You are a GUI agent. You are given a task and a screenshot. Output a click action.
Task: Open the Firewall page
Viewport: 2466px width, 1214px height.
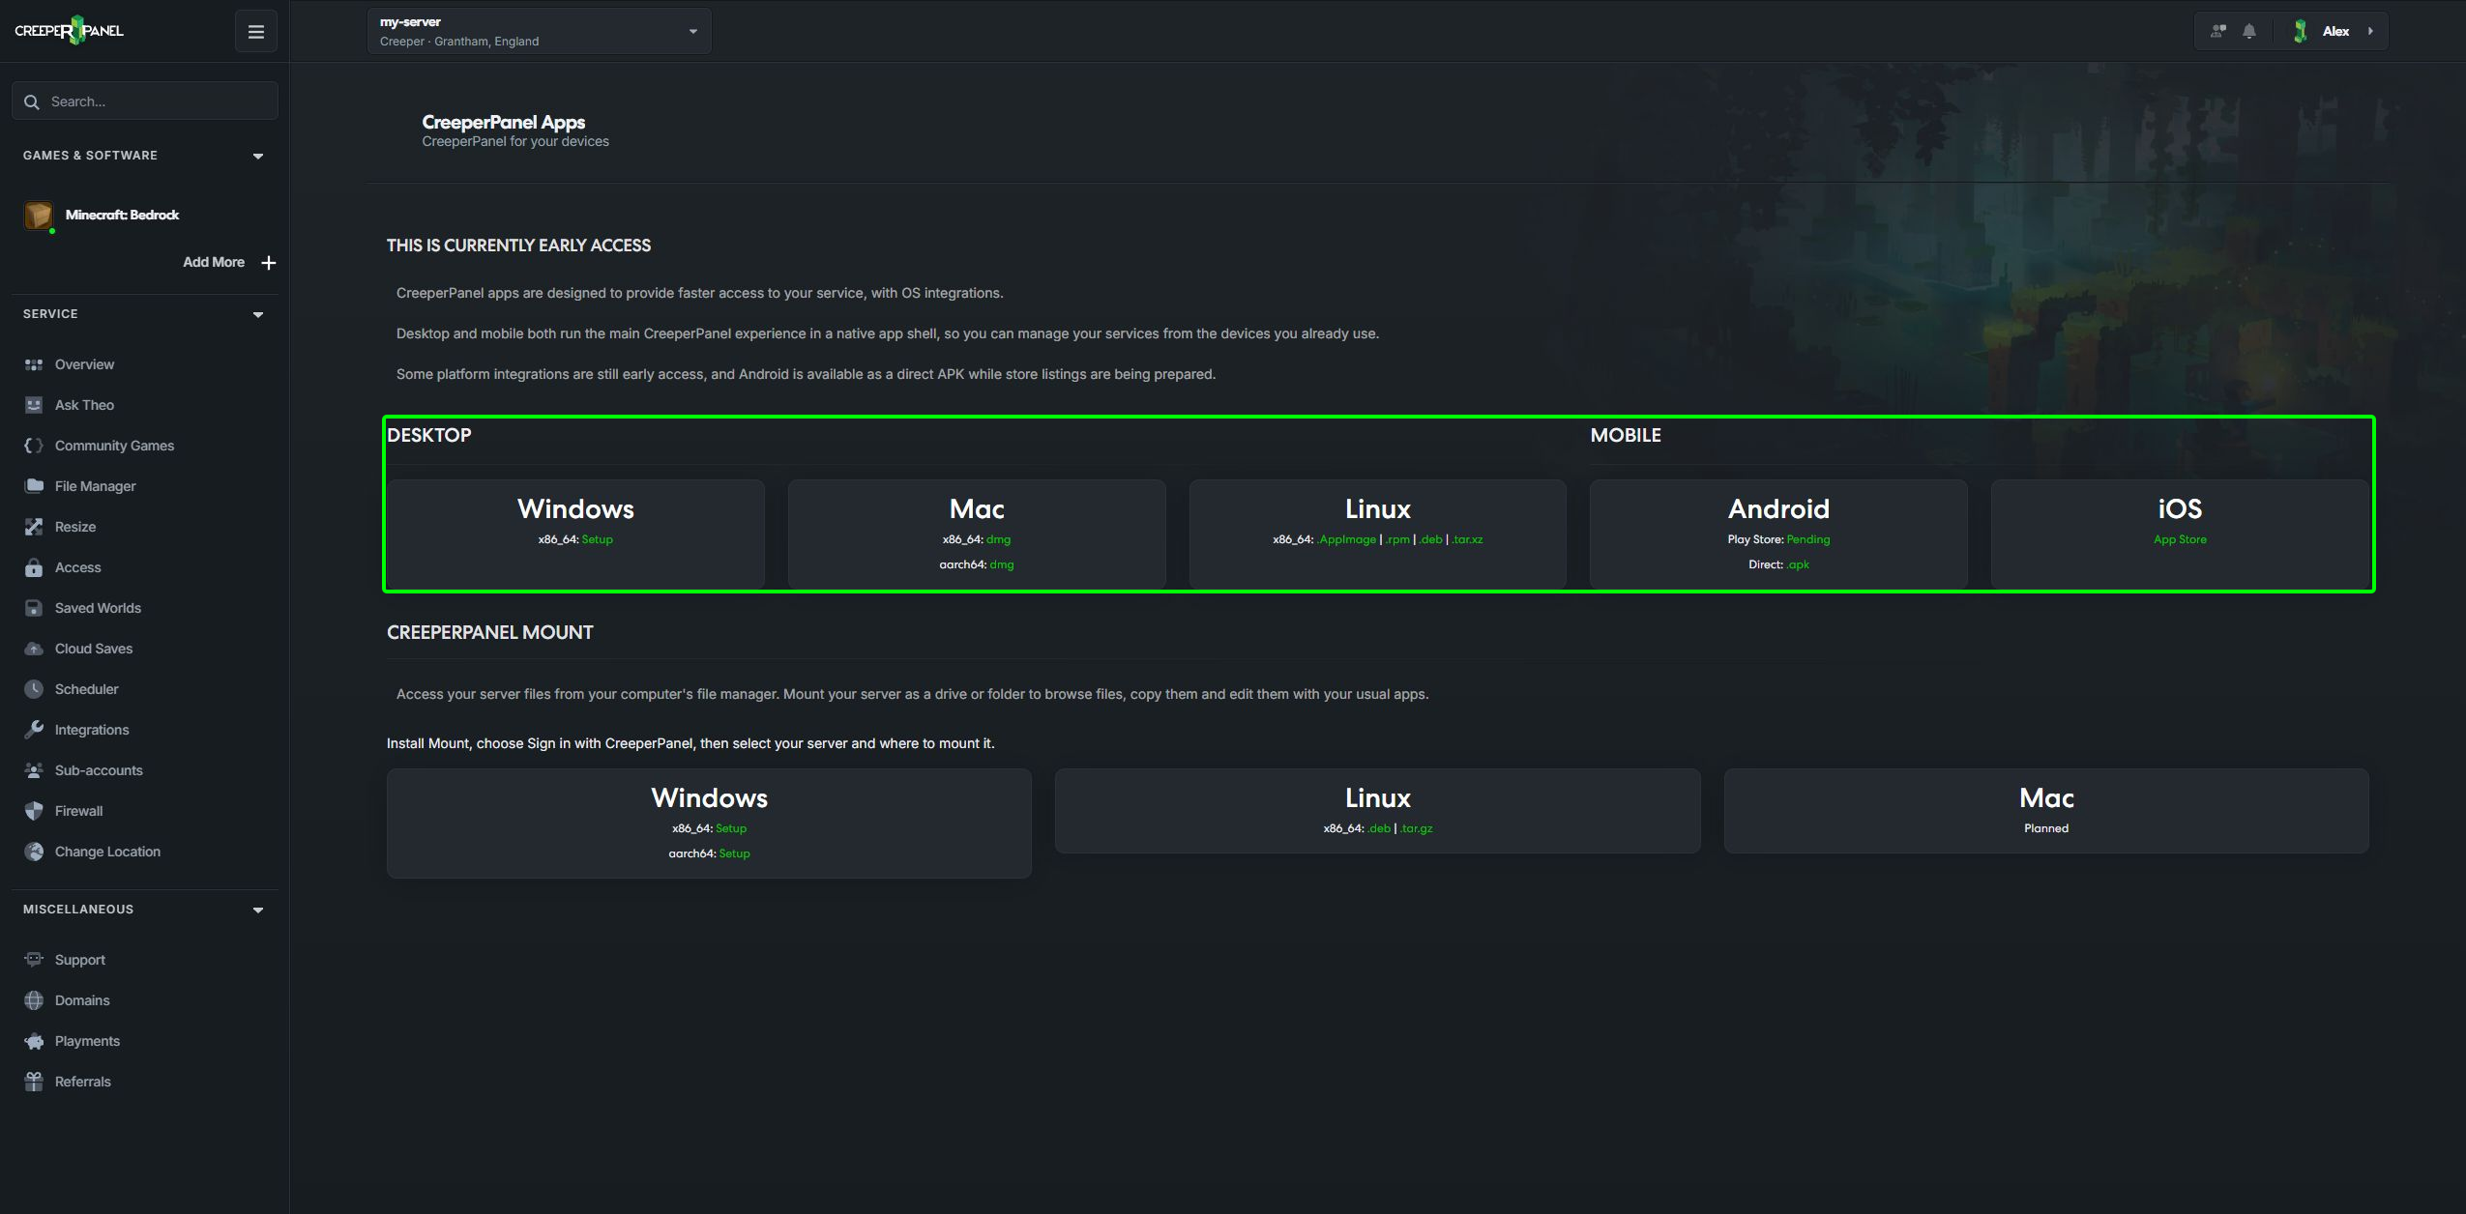tap(78, 811)
